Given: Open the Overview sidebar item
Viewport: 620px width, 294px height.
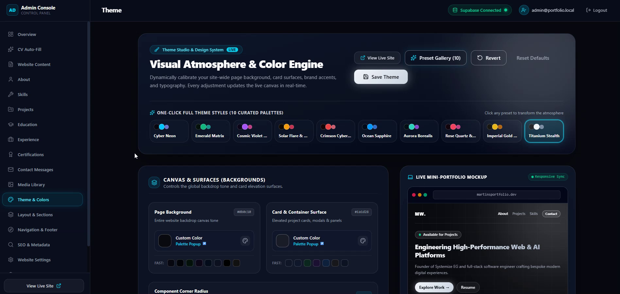Looking at the screenshot, I should tap(43, 34).
